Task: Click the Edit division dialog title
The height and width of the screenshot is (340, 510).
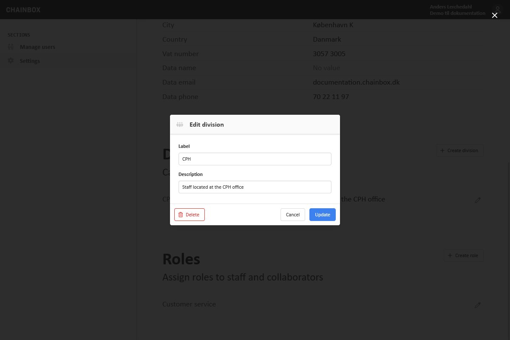Action: click(207, 125)
